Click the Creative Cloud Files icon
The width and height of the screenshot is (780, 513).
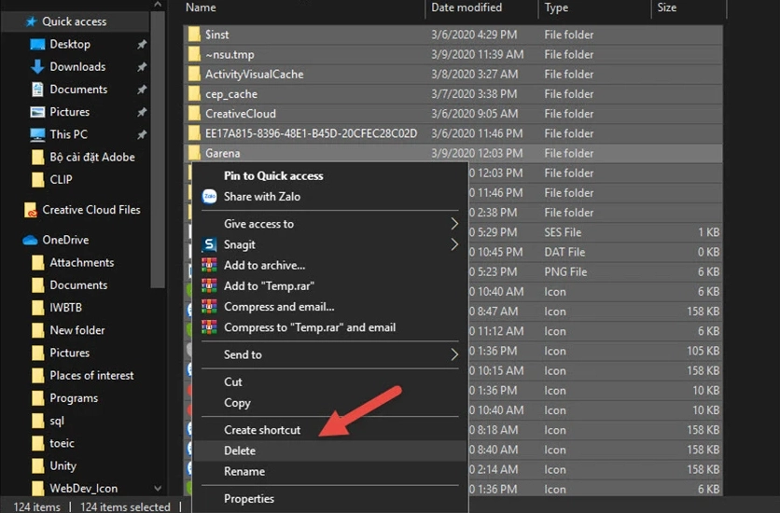30,211
